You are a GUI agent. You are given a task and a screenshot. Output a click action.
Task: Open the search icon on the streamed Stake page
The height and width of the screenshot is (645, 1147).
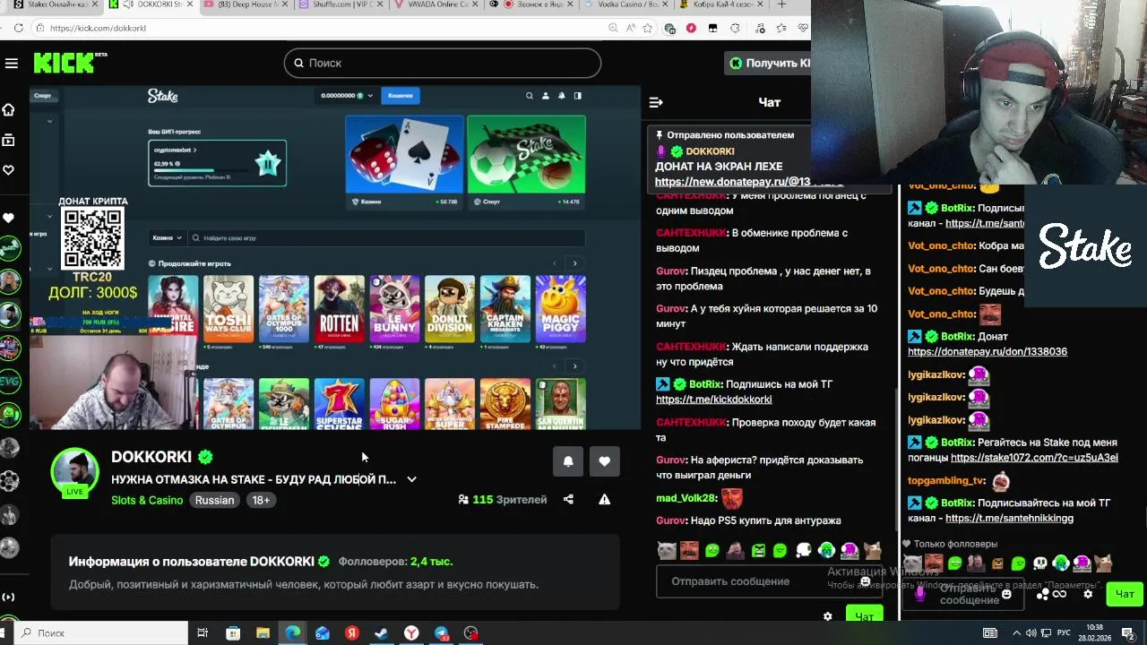coord(529,96)
